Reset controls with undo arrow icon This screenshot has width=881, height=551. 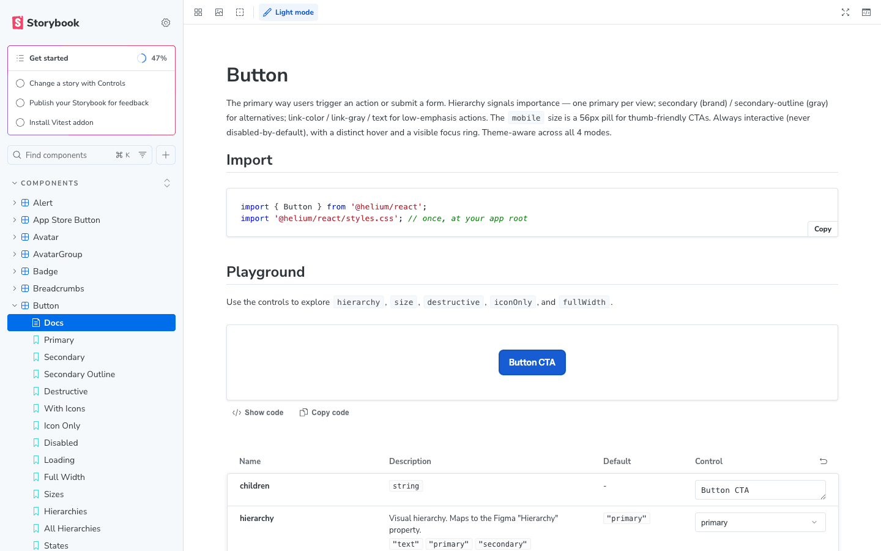[x=823, y=461]
